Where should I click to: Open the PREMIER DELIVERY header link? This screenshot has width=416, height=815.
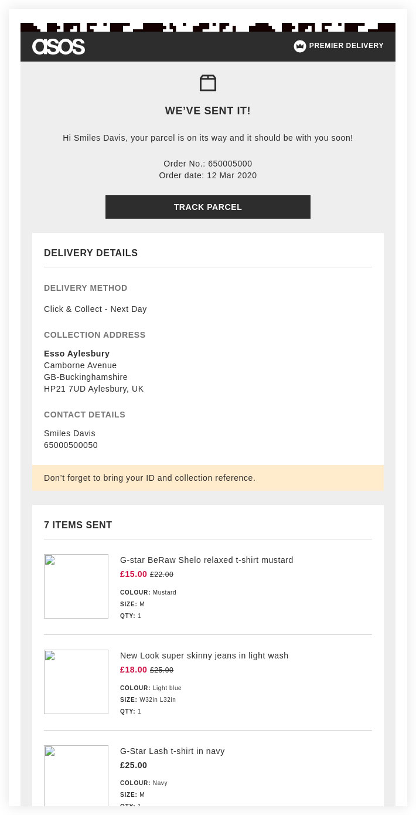pos(346,46)
